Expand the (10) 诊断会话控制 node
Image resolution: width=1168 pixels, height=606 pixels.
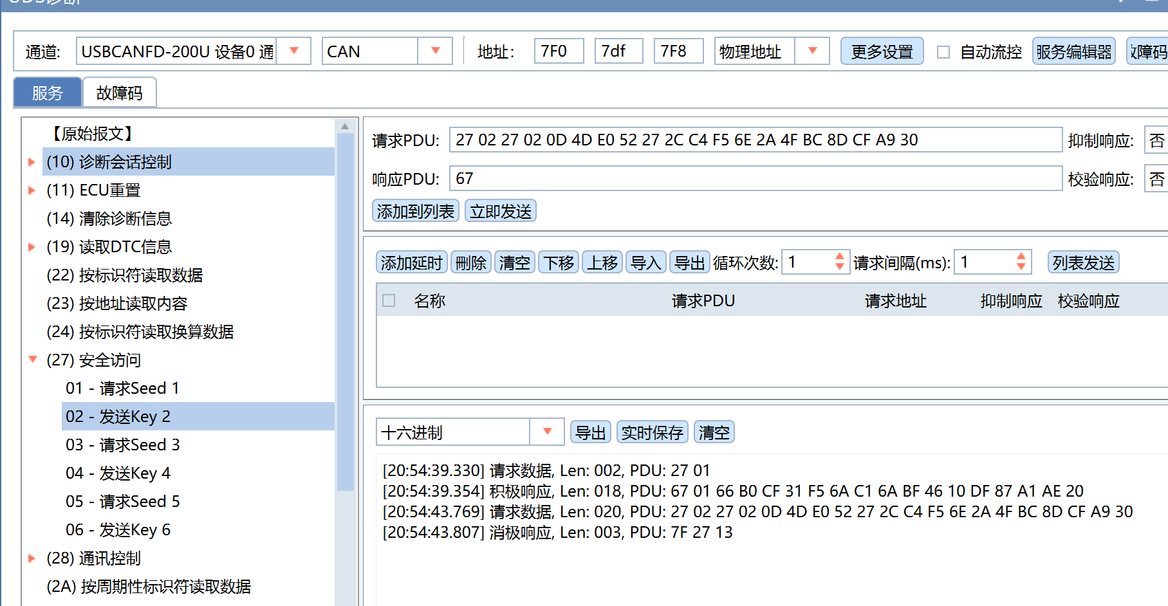coord(32,162)
